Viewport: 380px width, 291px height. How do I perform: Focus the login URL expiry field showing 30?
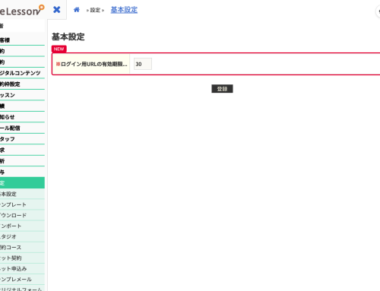pos(143,64)
